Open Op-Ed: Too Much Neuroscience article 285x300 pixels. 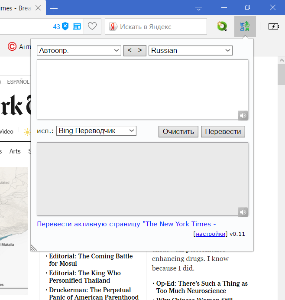coord(202,287)
